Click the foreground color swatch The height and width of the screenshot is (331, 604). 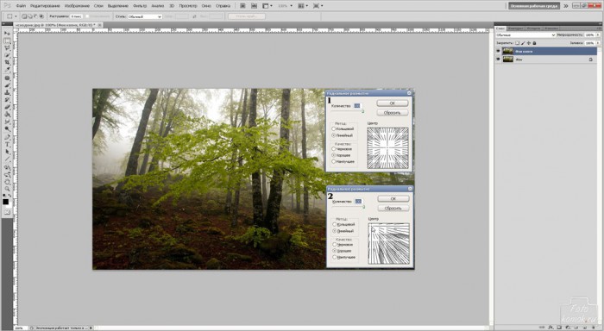(x=6, y=202)
